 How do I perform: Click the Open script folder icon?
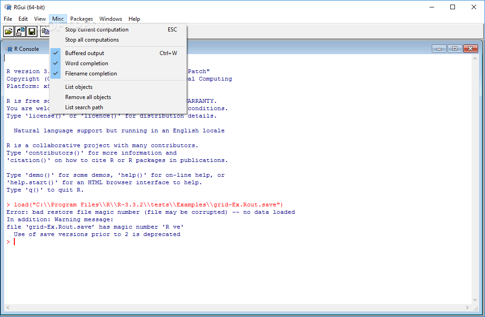click(x=9, y=31)
